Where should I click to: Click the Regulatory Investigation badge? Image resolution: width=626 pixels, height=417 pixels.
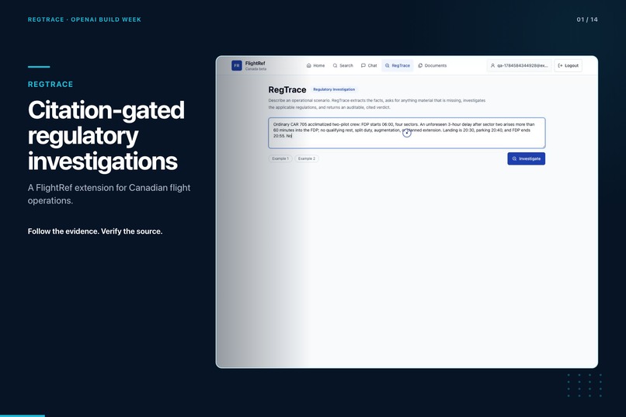334,89
